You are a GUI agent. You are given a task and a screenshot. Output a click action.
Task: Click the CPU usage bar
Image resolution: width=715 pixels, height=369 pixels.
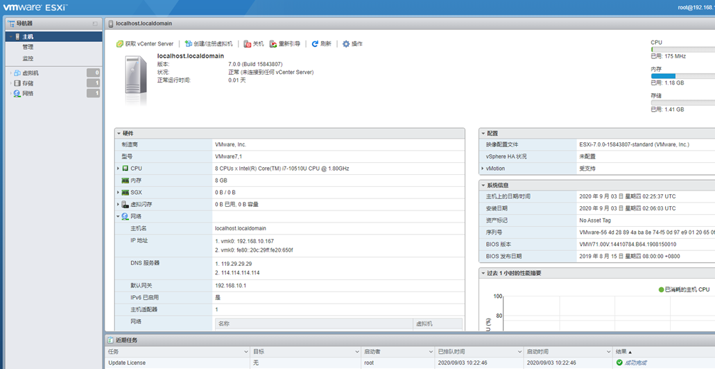(683, 49)
